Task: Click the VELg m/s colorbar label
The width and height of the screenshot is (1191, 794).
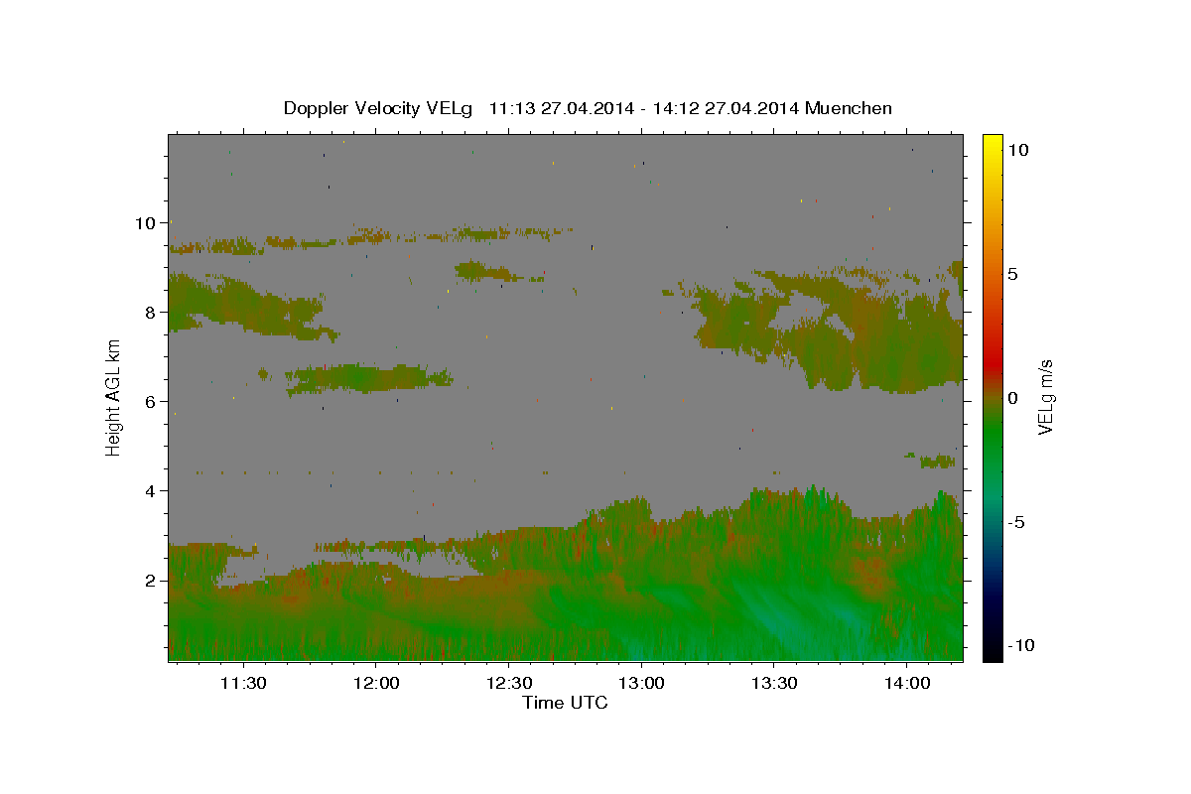Action: pos(1045,397)
